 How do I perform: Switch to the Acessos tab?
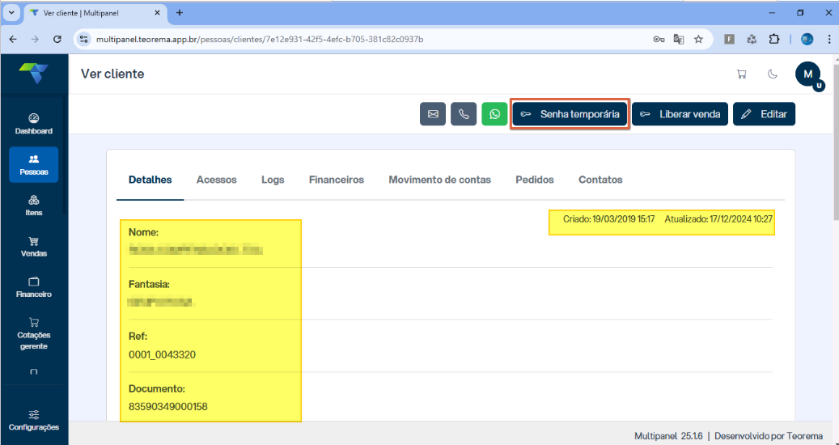point(217,180)
